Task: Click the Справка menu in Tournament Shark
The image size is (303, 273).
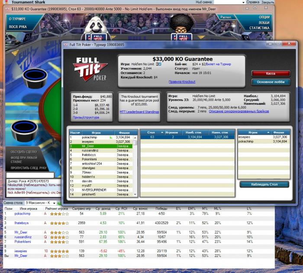Action: coord(252,2)
